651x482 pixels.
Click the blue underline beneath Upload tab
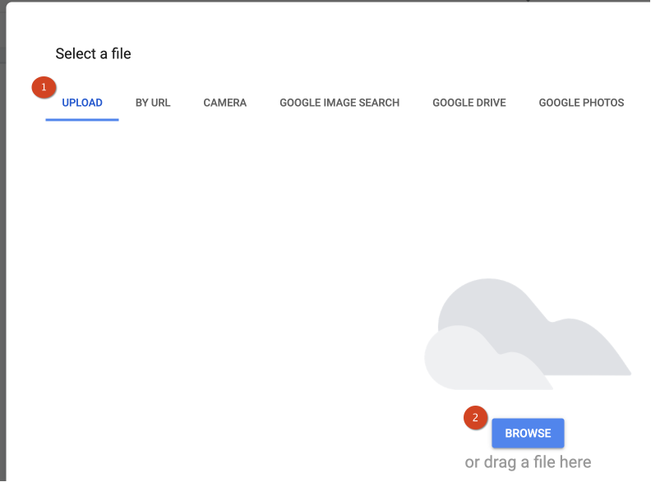coord(82,120)
